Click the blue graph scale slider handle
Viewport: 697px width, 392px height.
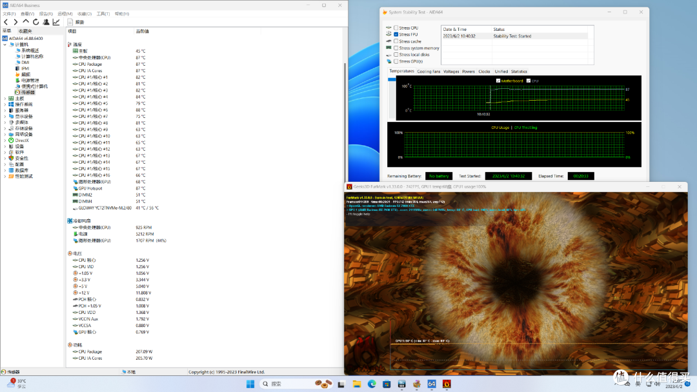coord(392,79)
